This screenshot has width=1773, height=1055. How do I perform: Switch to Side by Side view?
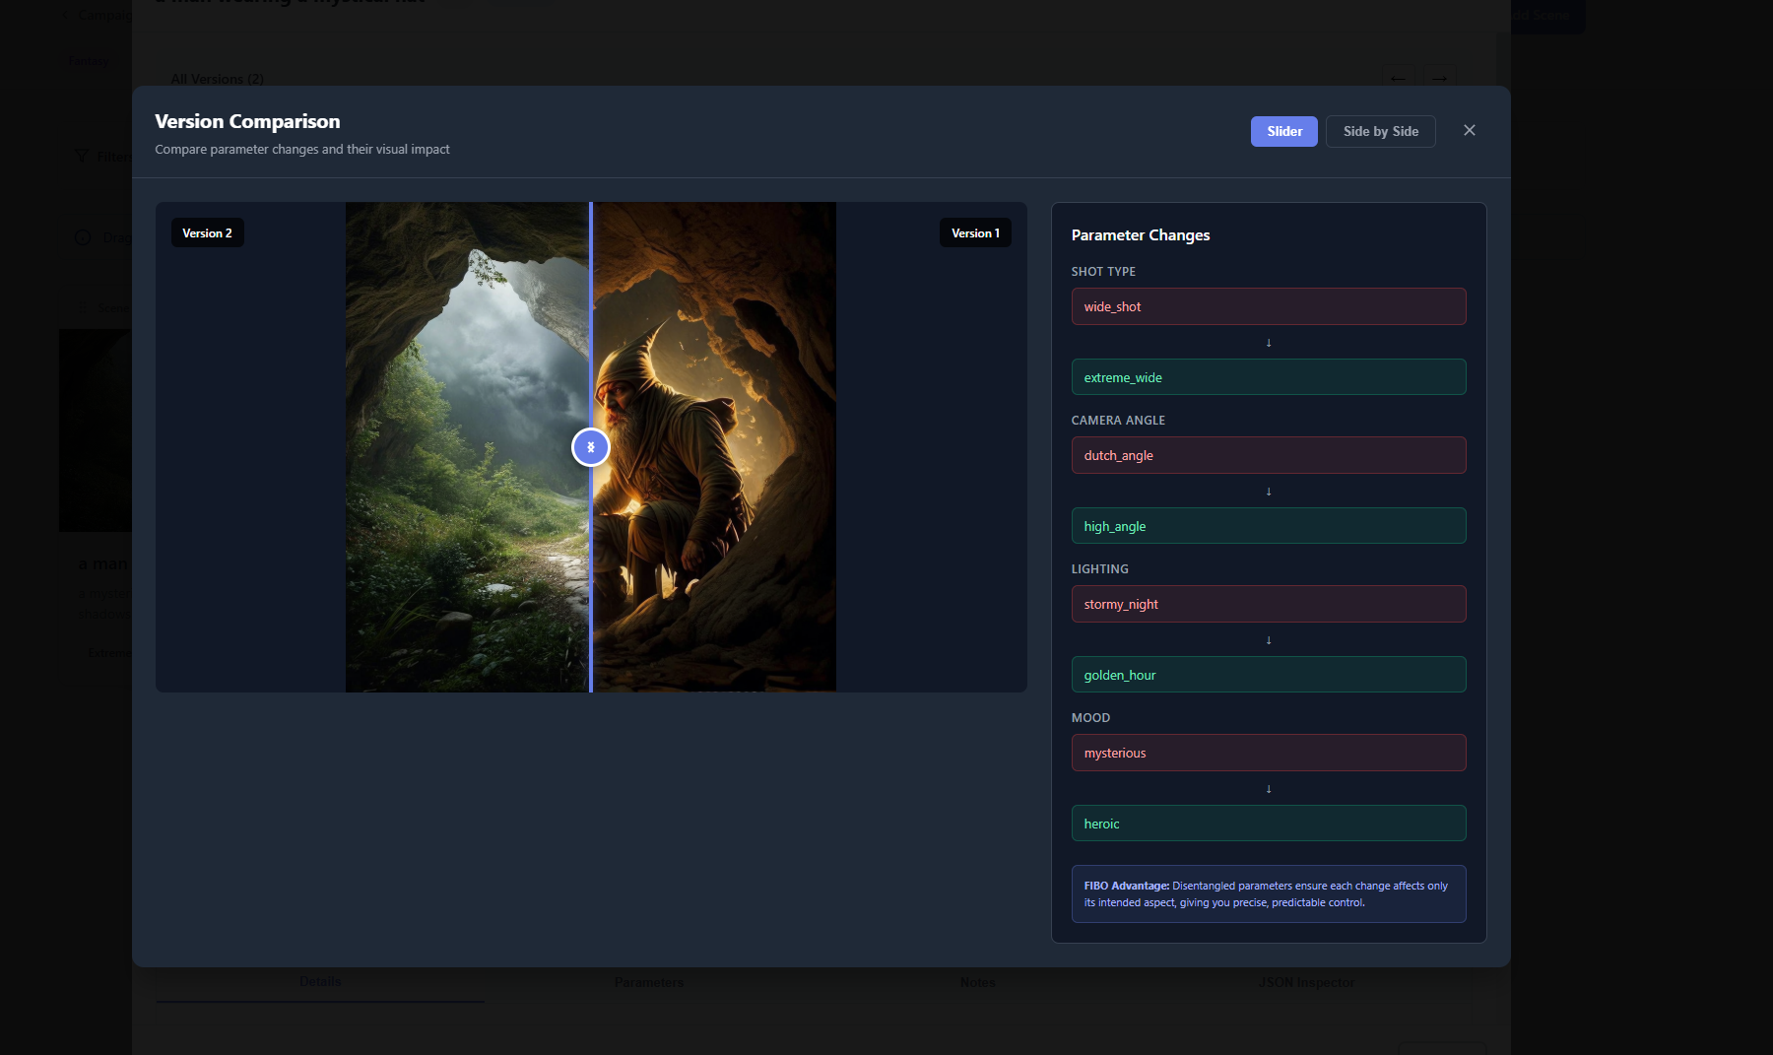pos(1380,131)
